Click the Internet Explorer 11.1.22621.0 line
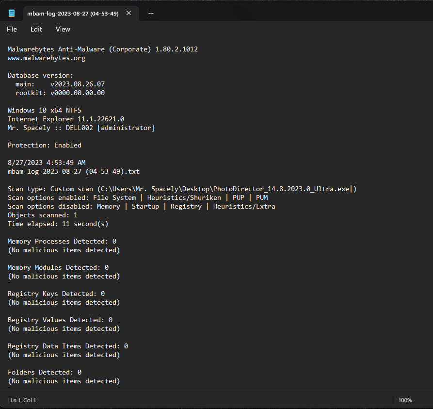Viewport: 433px width, 409px height. 66,119
